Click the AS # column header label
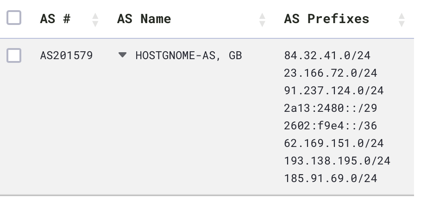Viewport: 427px width, 207px height. point(55,19)
